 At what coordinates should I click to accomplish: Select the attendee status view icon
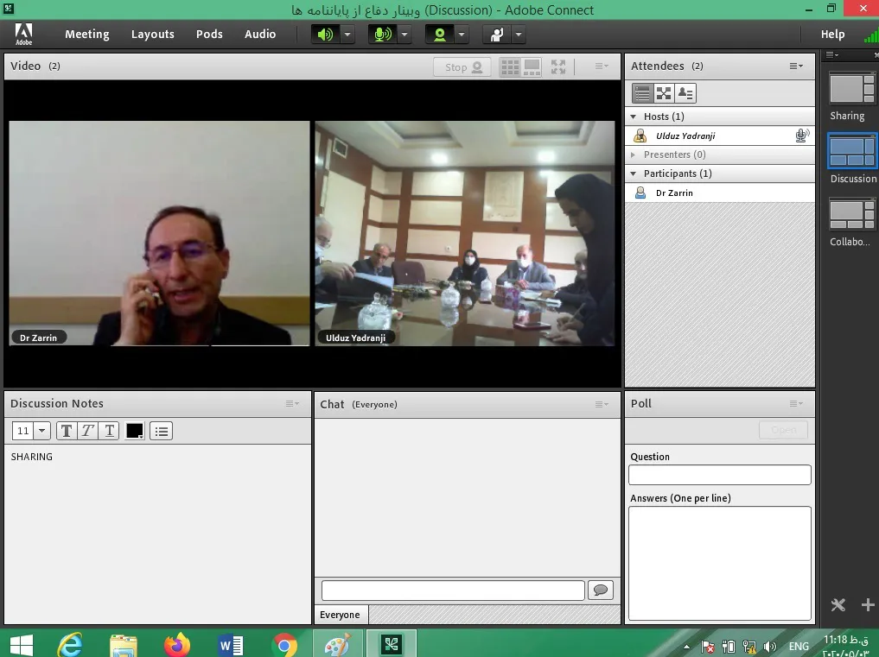pyautogui.click(x=685, y=93)
